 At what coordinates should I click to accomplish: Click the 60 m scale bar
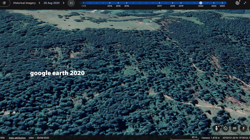coord(184,138)
